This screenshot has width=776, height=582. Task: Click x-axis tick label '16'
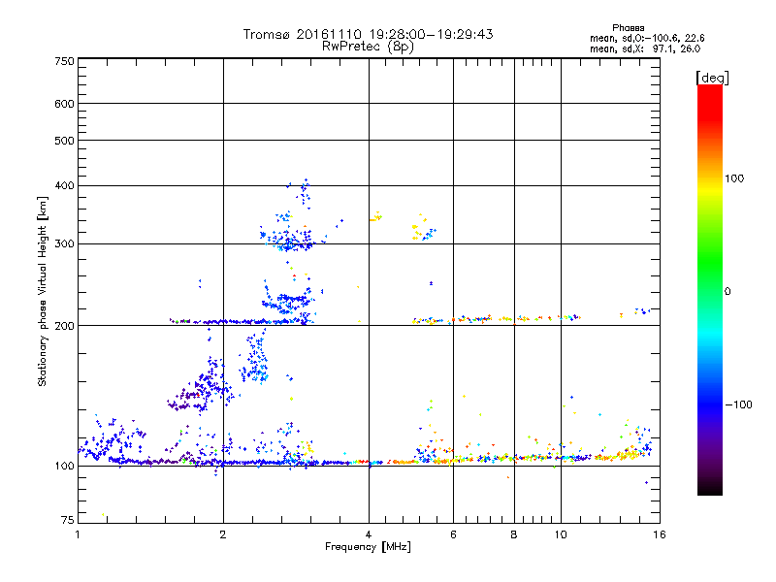point(660,534)
